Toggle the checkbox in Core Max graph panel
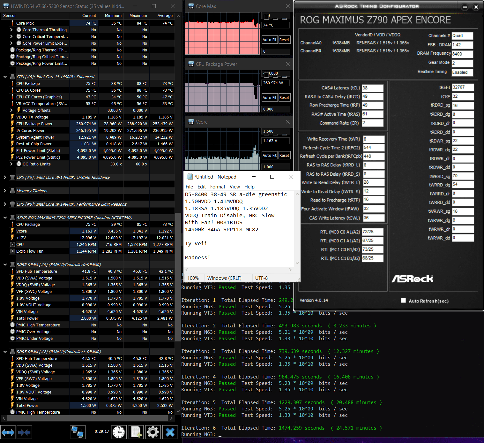Image resolution: width=484 pixels, height=443 pixels. point(266,17)
